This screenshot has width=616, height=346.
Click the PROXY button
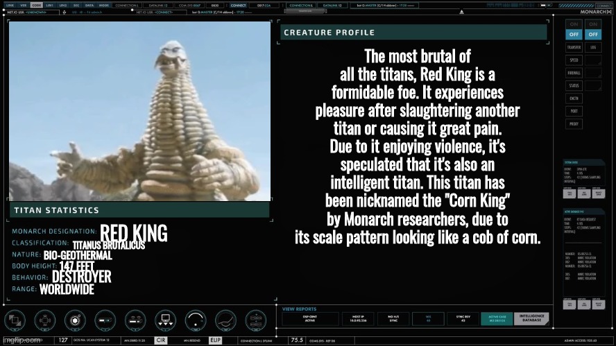point(574,123)
